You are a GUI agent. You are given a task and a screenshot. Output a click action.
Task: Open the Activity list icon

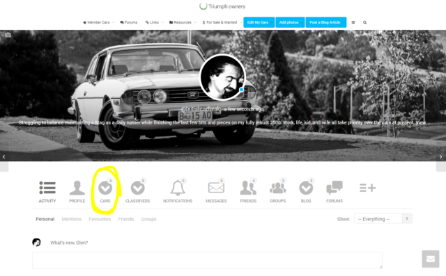tap(47, 188)
